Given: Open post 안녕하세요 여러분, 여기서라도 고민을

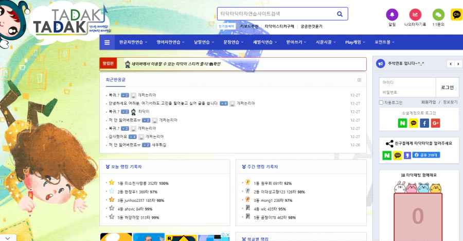Looking at the screenshot, I should click(163, 103).
